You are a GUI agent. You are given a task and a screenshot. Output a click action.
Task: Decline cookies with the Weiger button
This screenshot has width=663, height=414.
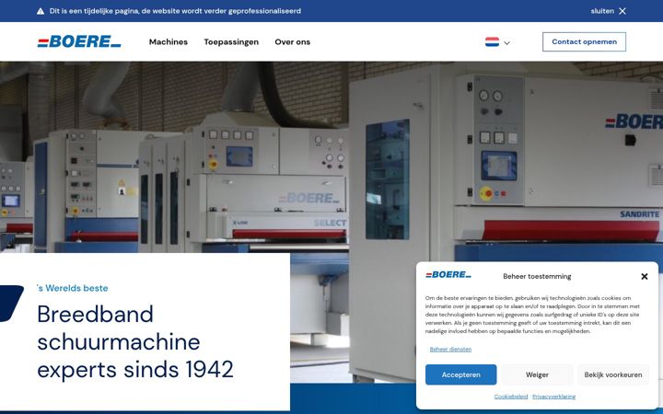point(537,374)
